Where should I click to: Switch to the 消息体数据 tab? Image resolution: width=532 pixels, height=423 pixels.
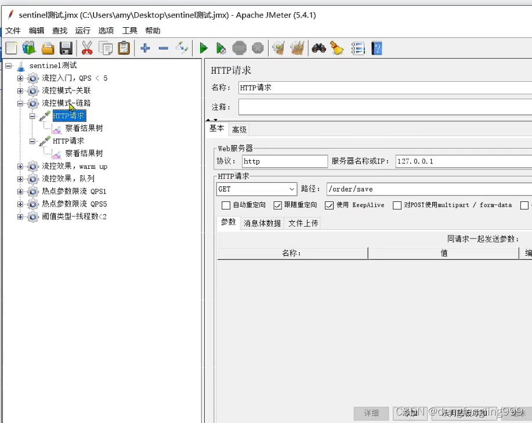click(262, 223)
